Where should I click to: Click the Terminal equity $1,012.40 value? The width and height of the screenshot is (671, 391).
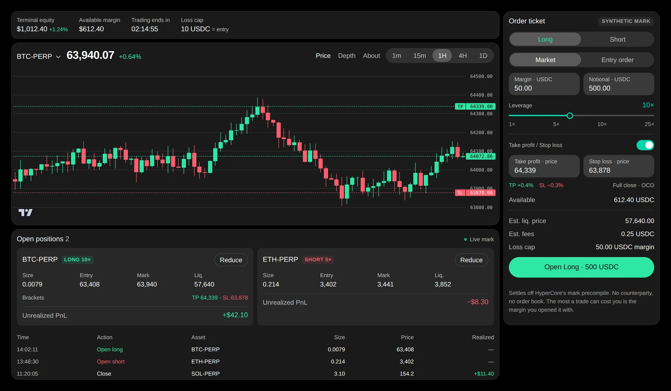32,29
